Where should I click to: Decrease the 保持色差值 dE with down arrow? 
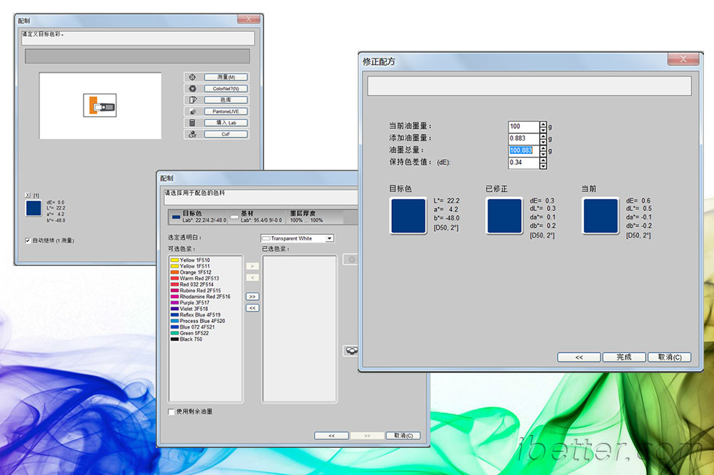(x=543, y=165)
